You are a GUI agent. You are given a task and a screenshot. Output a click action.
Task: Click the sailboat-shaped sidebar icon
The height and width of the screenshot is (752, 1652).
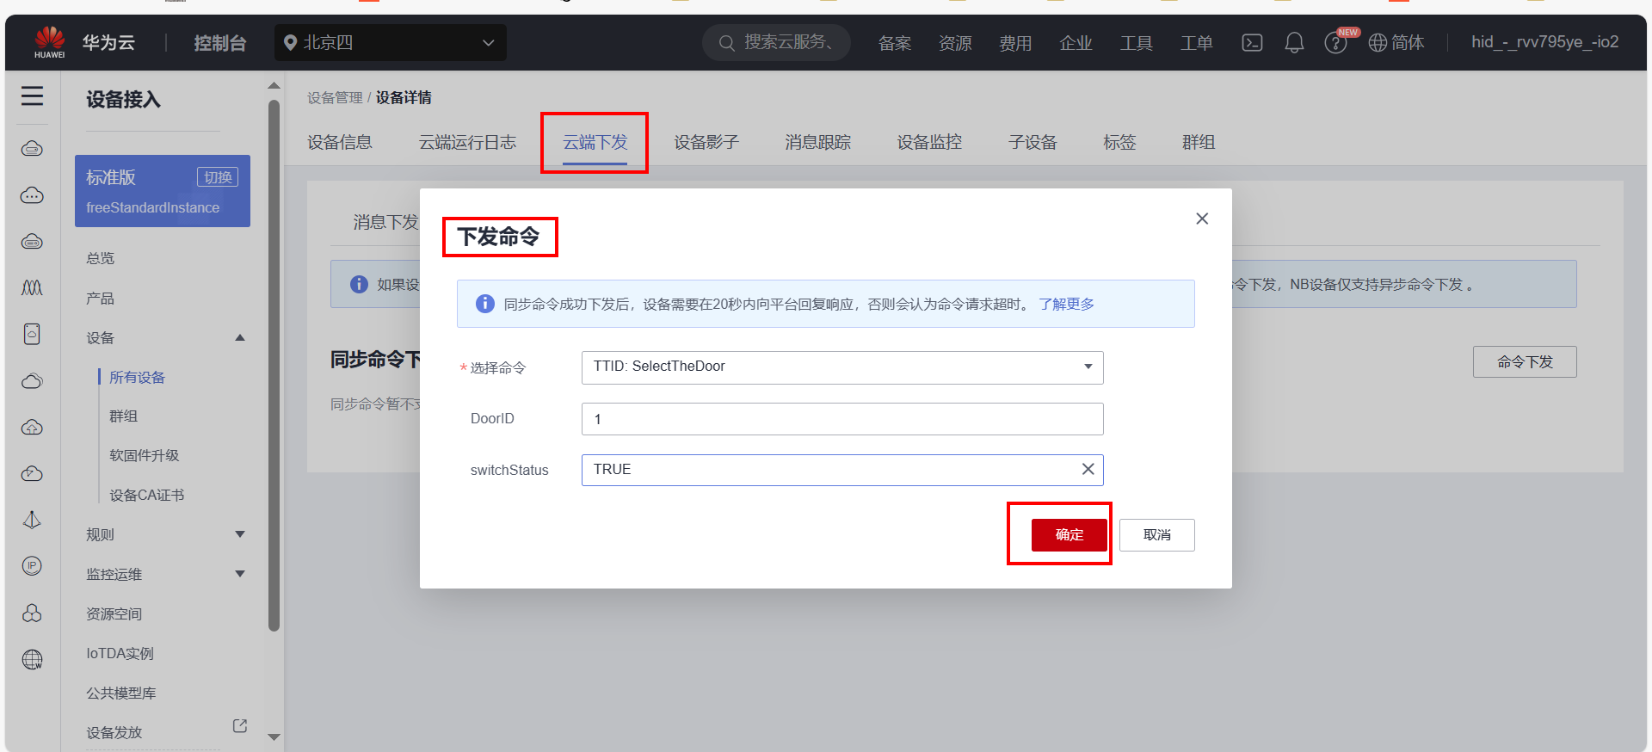tap(32, 520)
